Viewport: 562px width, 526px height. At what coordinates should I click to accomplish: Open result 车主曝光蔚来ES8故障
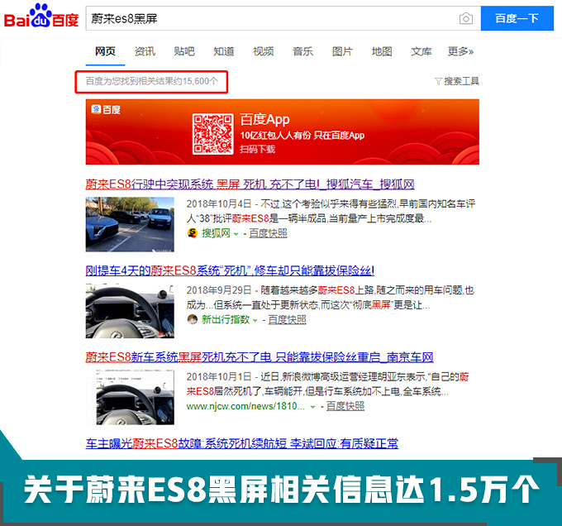tap(242, 443)
